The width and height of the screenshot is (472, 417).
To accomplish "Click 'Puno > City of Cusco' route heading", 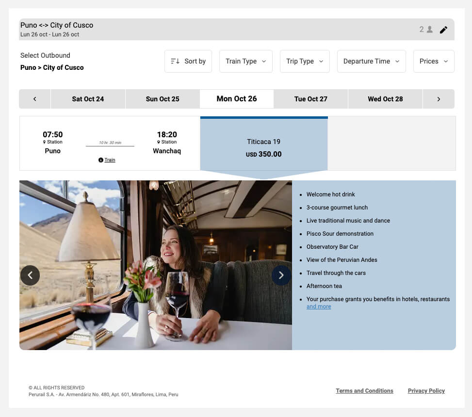I will 52,68.
